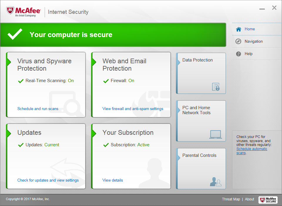Image resolution: width=282 pixels, height=206 pixels.
Task: Click the Firewall On status checkmark
Action: coord(106,81)
